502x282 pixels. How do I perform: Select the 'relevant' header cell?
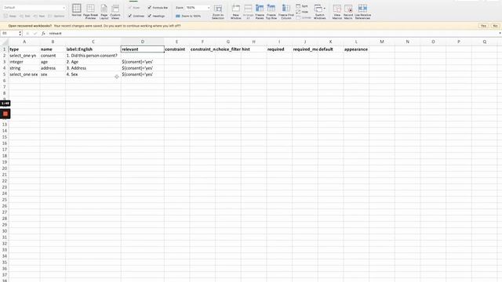point(143,49)
